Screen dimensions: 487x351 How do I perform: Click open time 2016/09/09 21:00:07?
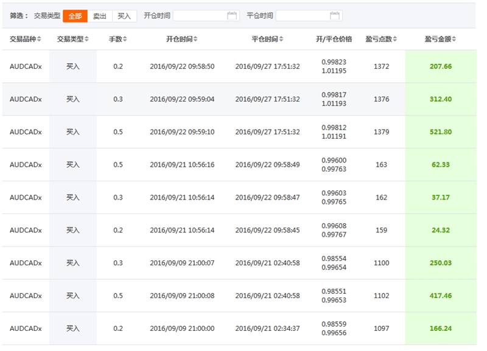(x=182, y=263)
